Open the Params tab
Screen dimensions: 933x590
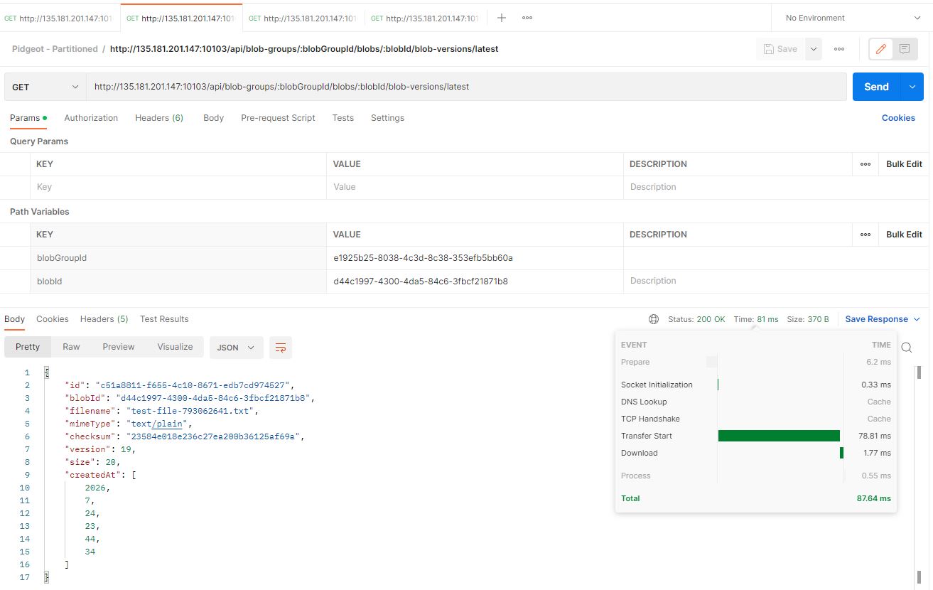pyautogui.click(x=28, y=118)
